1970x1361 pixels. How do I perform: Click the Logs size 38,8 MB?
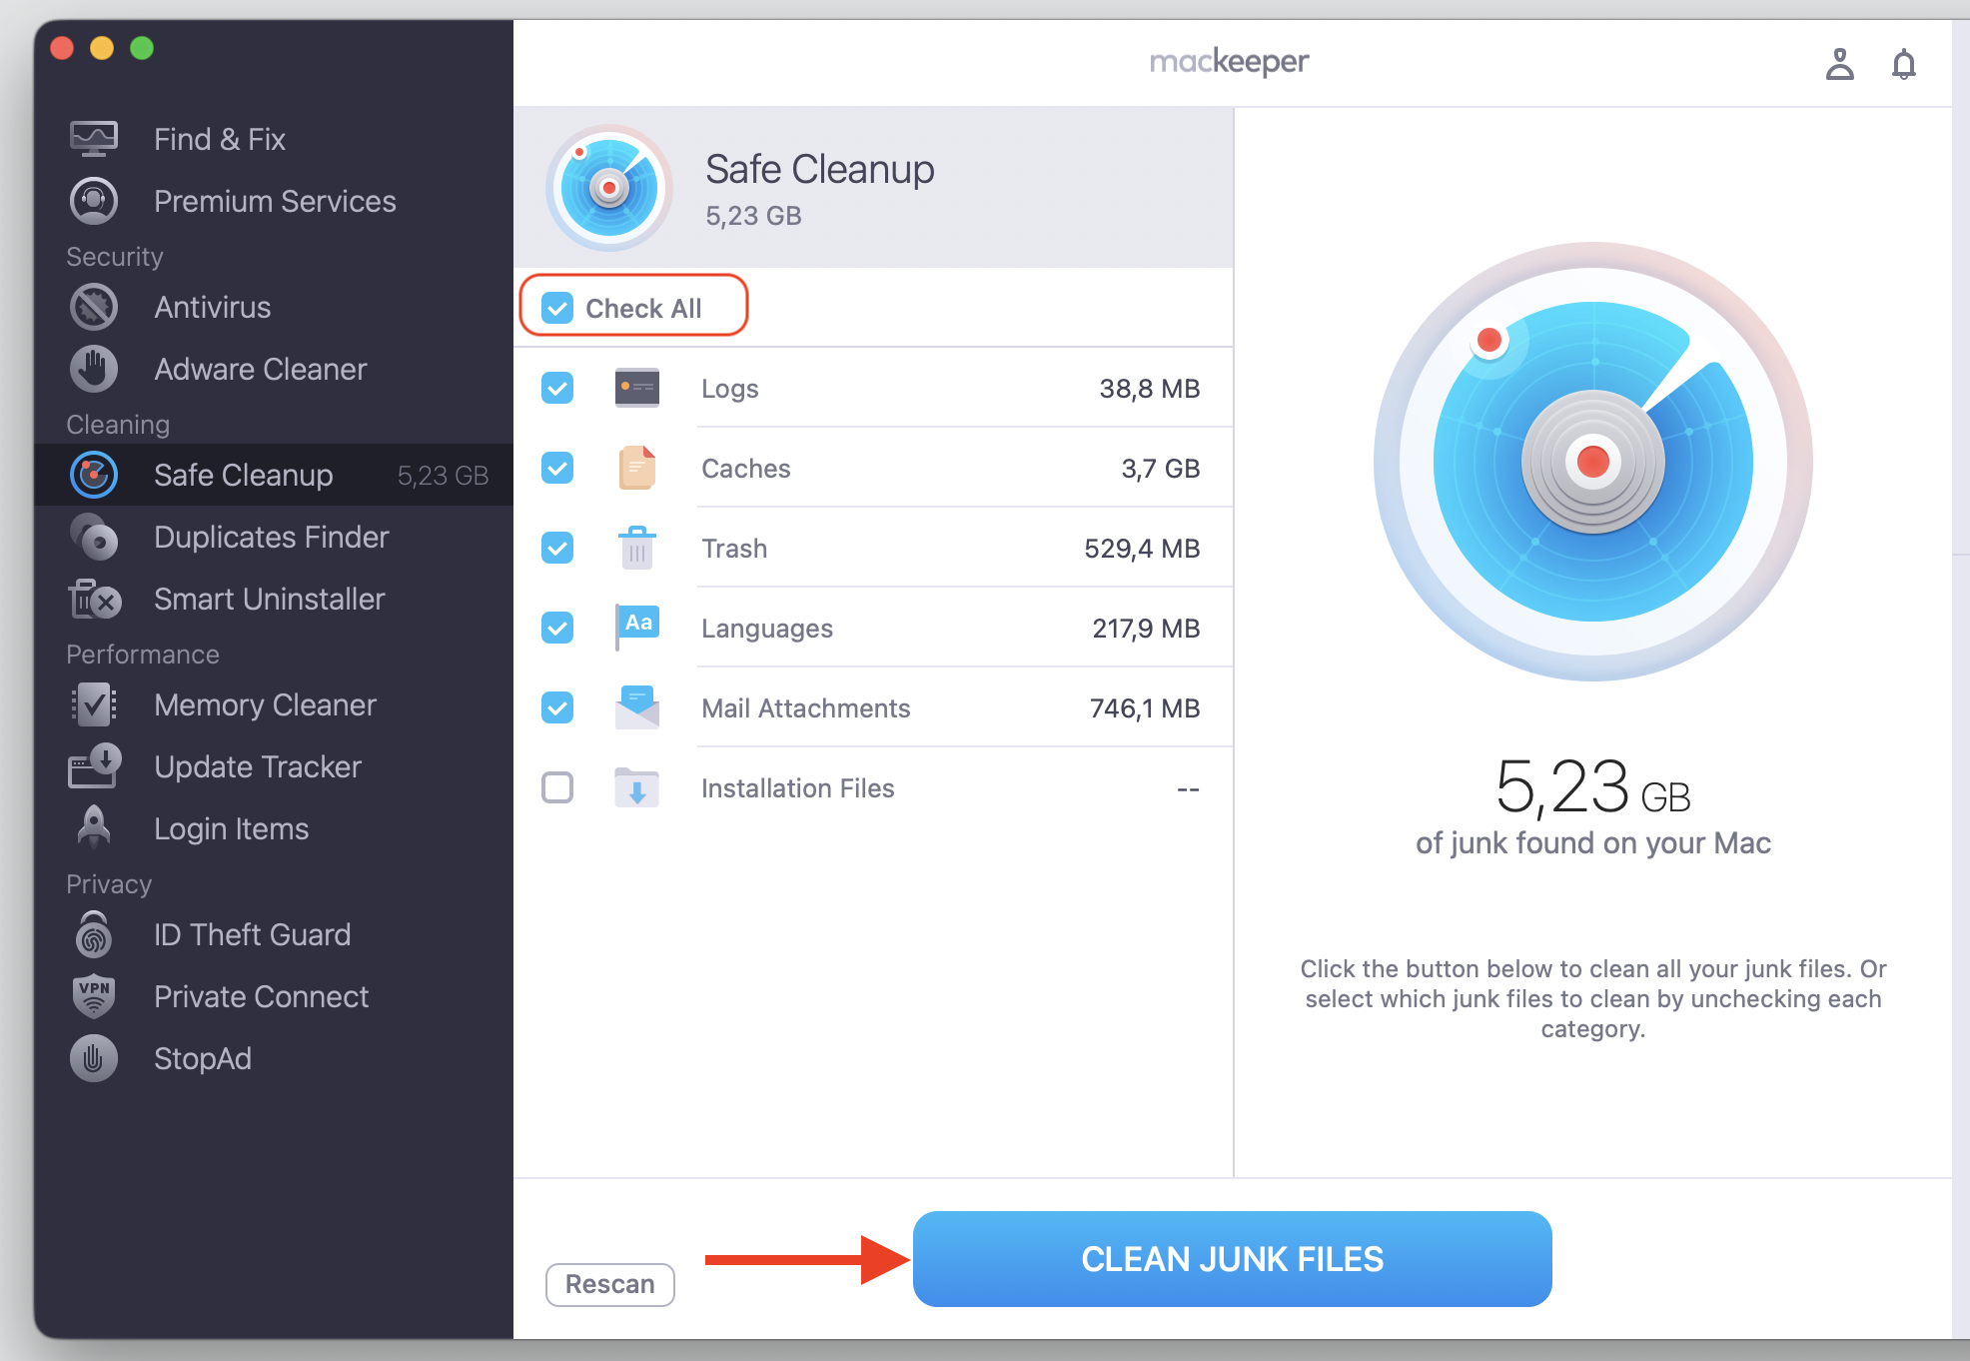(x=1150, y=388)
